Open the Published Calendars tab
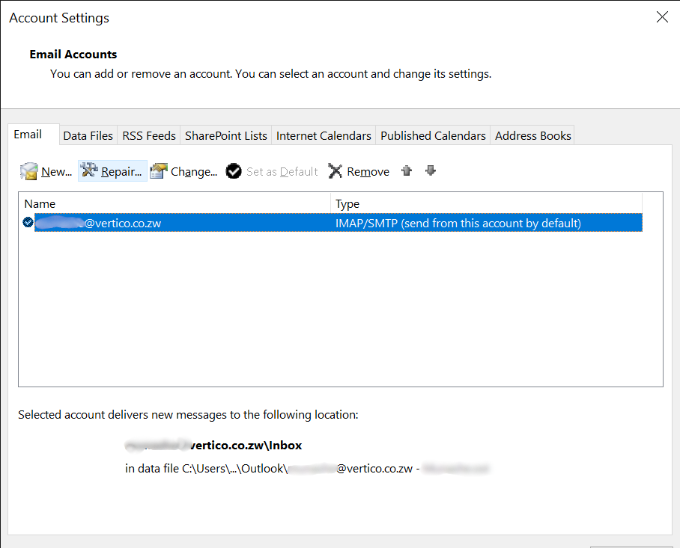680x548 pixels. point(433,135)
